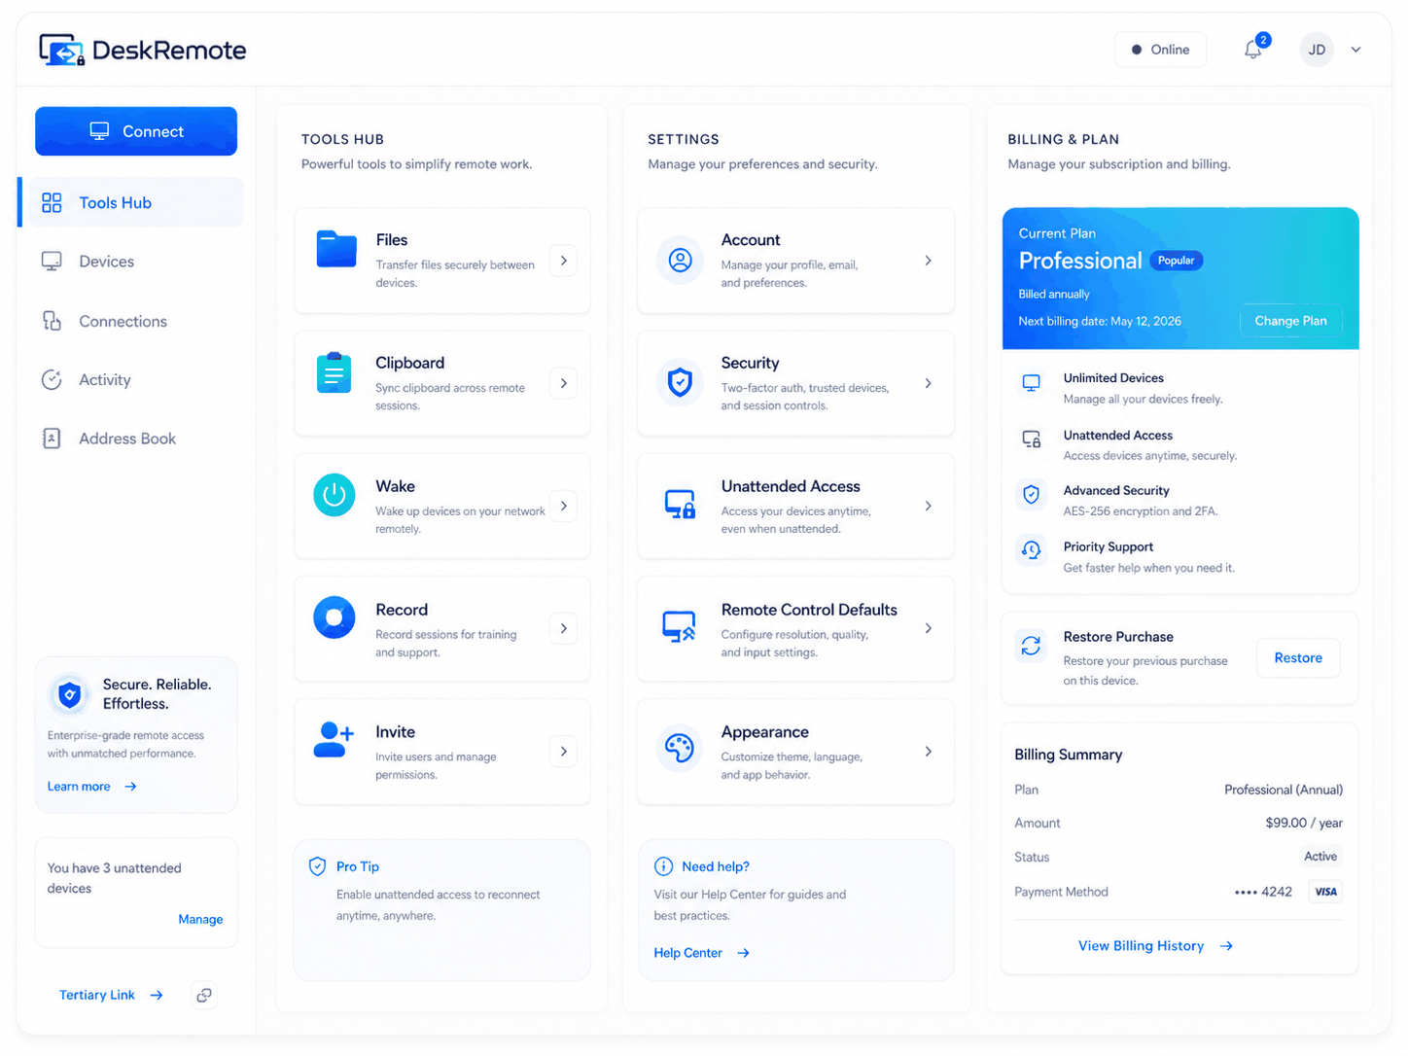Open View Billing History link
The image size is (1408, 1056).
coord(1155,945)
